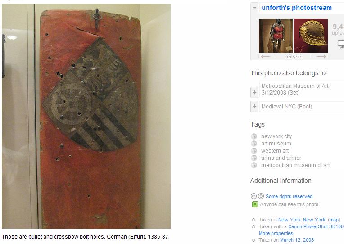
Task: Click globe icon beside art museum tag
Action: pyautogui.click(x=254, y=144)
